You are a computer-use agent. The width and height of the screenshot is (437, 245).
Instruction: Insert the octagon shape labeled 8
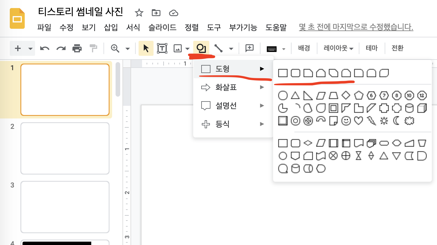click(397, 95)
